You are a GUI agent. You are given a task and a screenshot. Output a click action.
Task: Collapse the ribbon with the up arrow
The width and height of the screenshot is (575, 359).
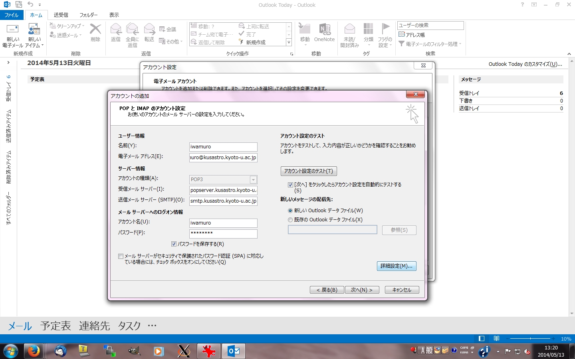[x=569, y=54]
